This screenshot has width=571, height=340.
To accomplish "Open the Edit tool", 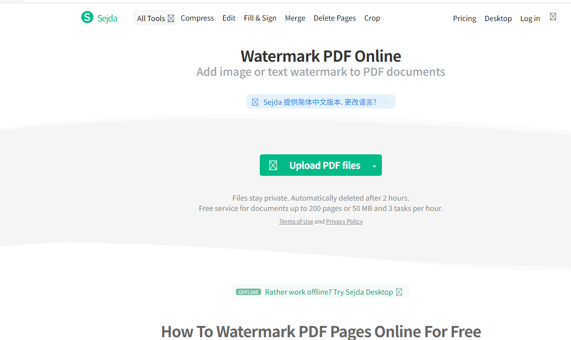I will tap(229, 18).
